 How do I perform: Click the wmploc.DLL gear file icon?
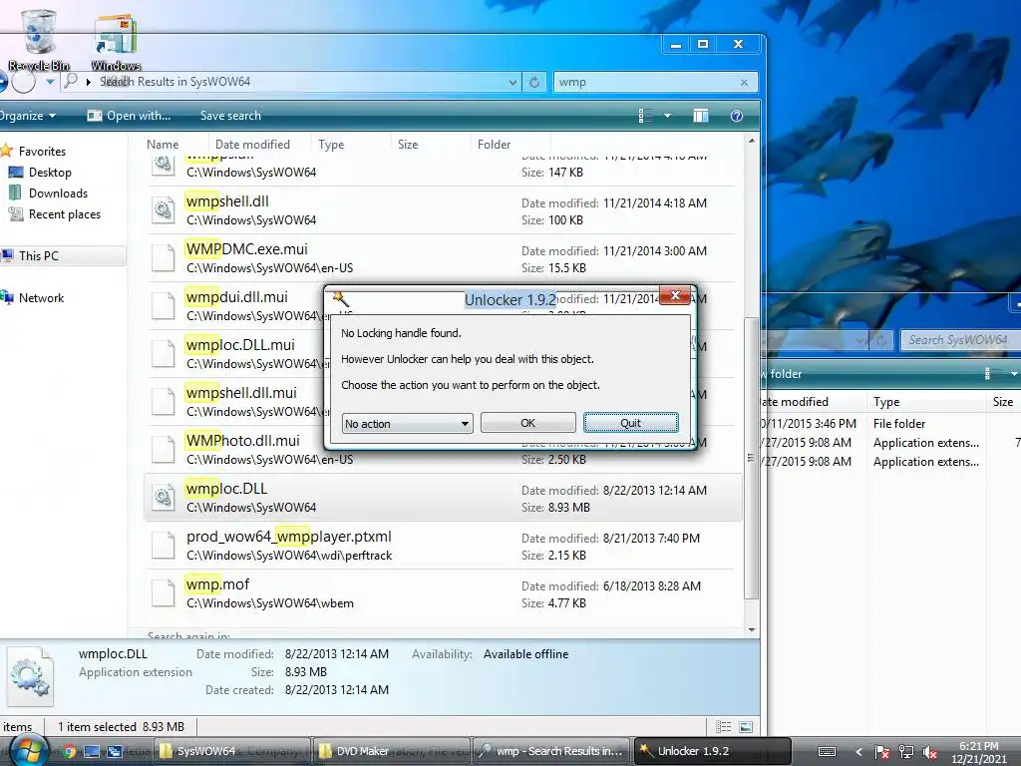pyautogui.click(x=163, y=497)
